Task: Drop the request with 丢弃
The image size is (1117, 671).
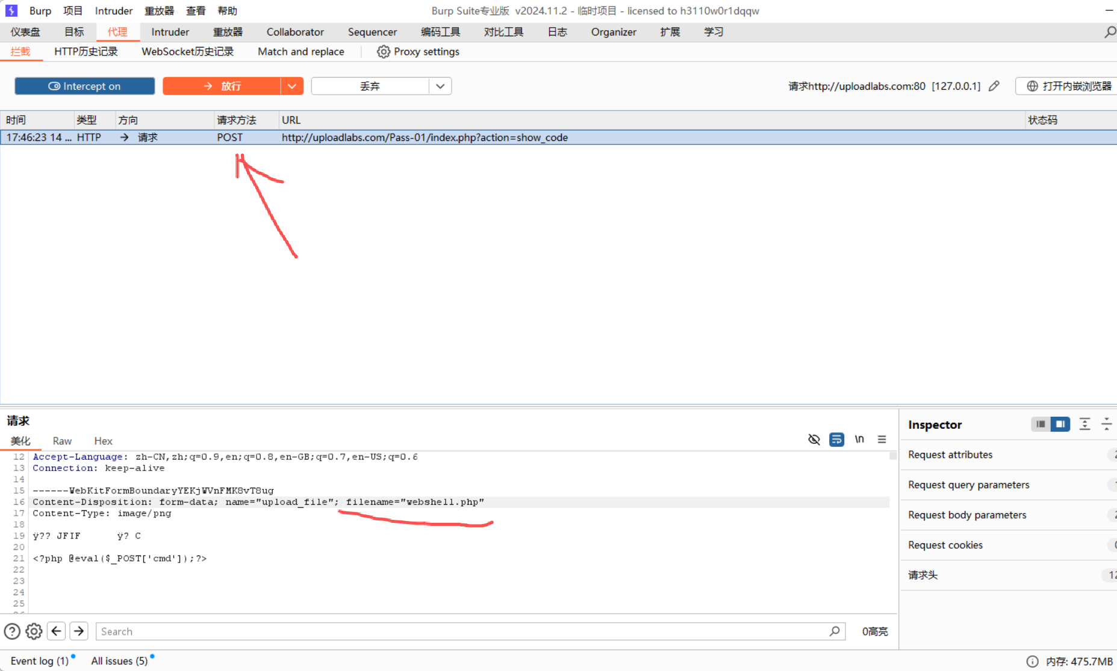Action: 370,86
